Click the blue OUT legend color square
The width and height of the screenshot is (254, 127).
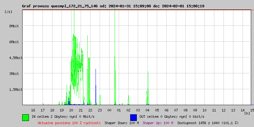pyautogui.click(x=133, y=117)
